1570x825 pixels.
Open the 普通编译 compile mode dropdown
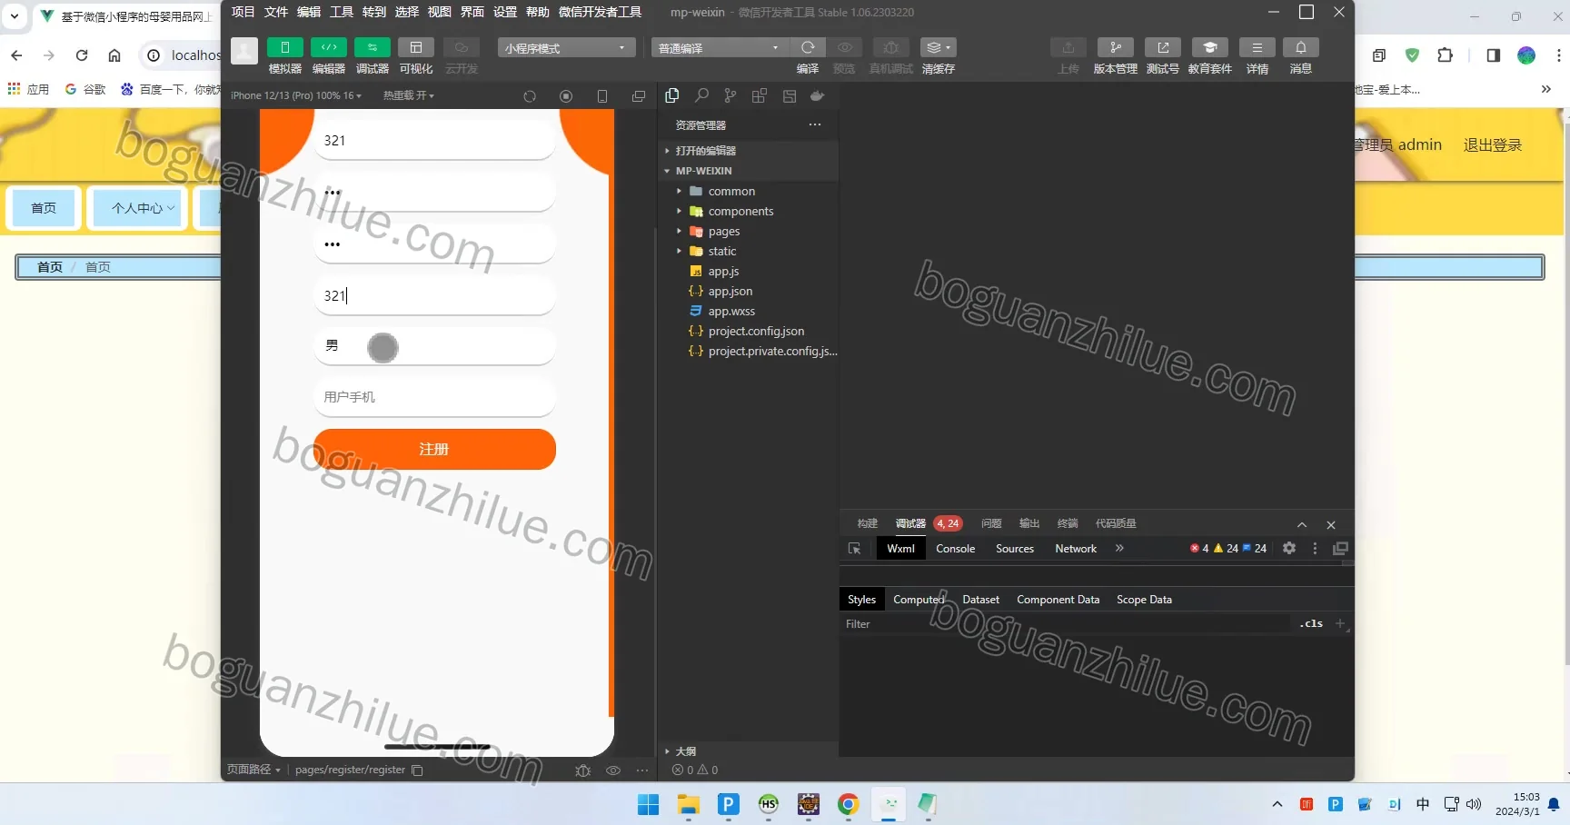tap(720, 47)
